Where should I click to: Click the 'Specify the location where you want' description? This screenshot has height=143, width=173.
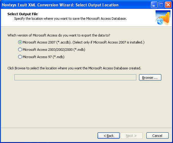pyautogui.click(x=70, y=19)
